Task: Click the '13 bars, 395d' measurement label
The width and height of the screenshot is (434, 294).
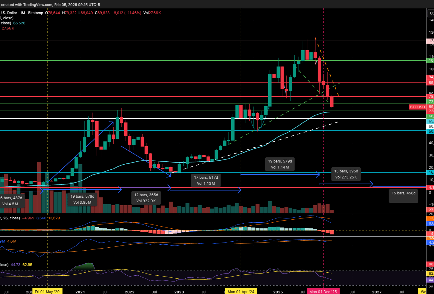Action: (346, 174)
